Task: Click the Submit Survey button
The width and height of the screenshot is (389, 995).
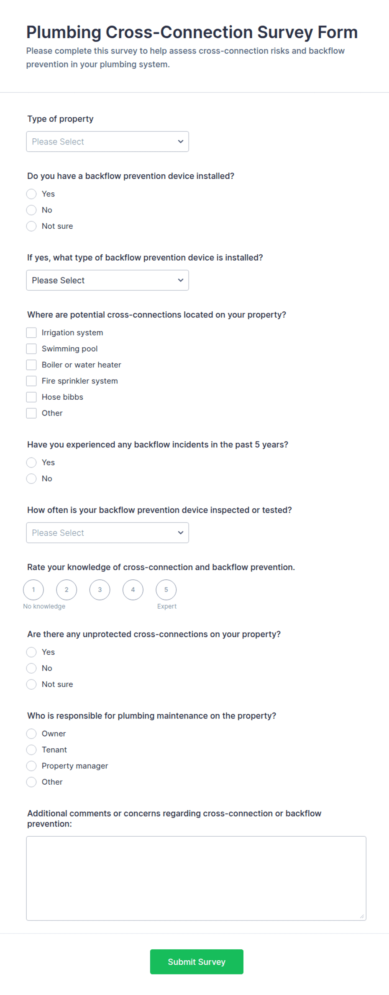Action: tap(197, 962)
